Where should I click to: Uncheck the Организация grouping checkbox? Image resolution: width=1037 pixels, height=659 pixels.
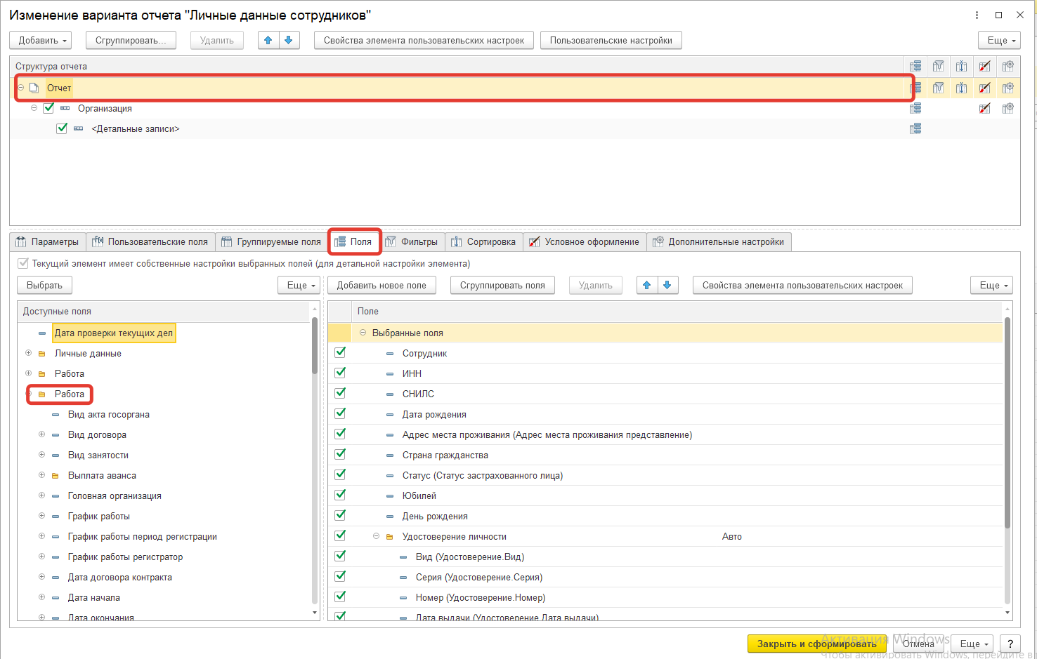(48, 108)
